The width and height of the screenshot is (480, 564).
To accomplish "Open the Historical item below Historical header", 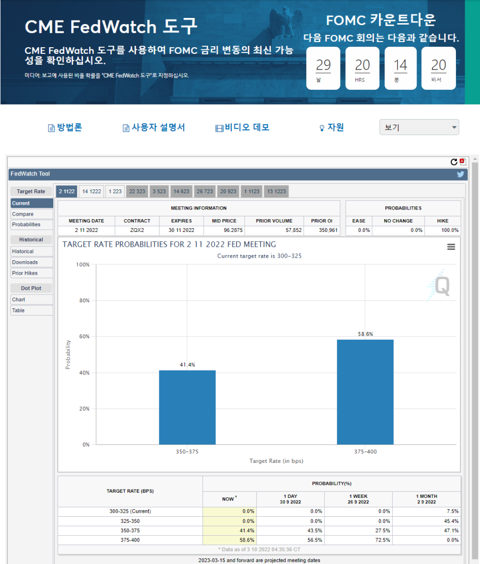I will click(x=32, y=251).
